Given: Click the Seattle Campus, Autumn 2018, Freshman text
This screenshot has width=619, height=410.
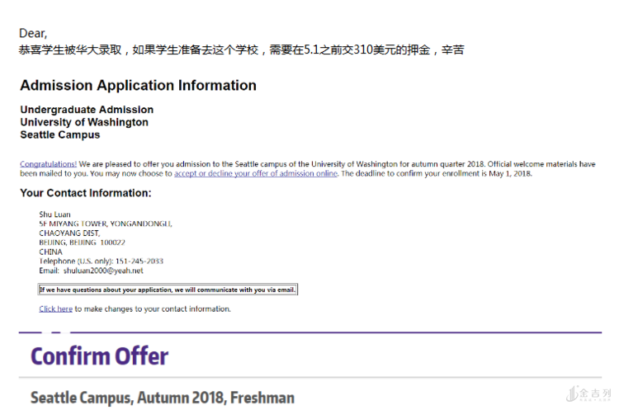Looking at the screenshot, I should (163, 398).
